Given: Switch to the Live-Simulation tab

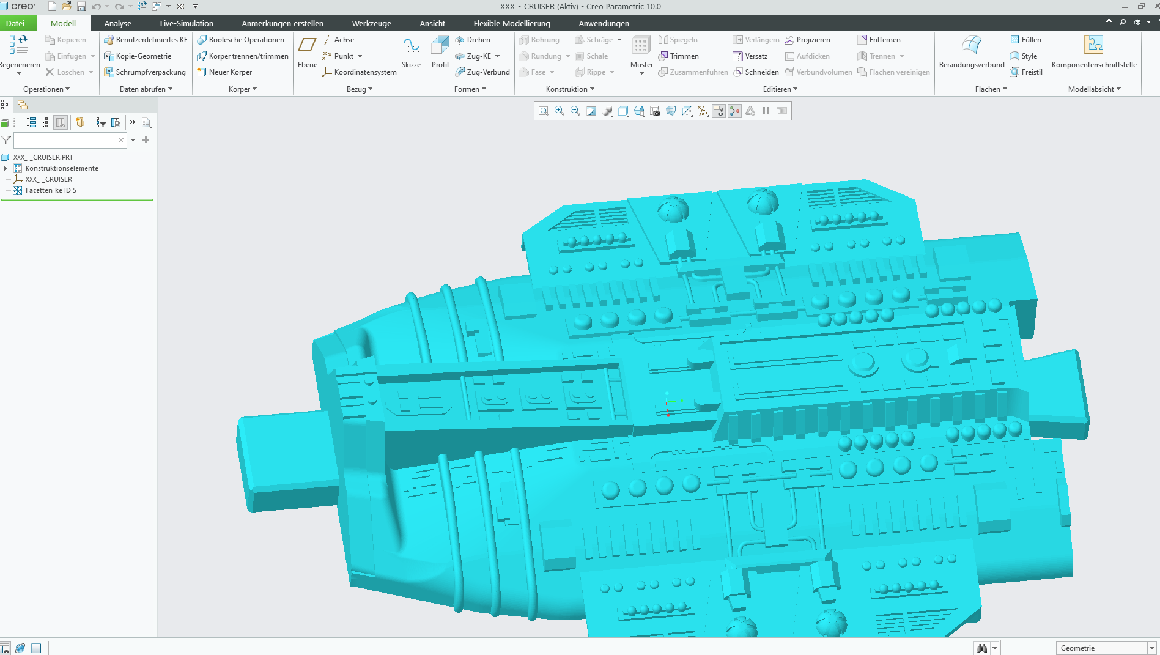Looking at the screenshot, I should [x=187, y=23].
